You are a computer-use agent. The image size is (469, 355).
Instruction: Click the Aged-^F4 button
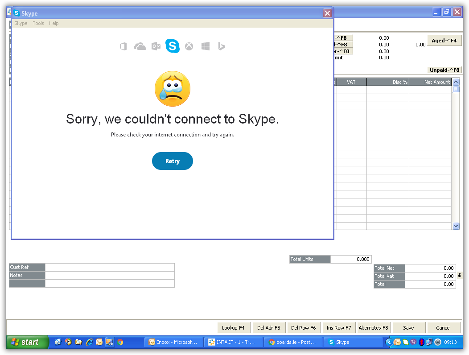click(x=444, y=41)
